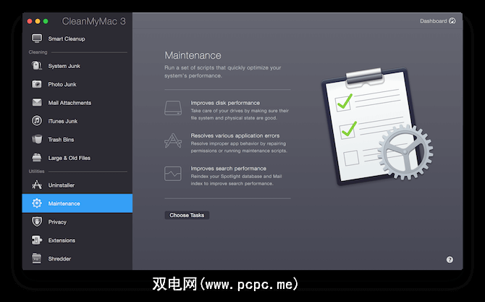Screen dimensions: 485x302
Task: Click 'Resolves various application errors' heading
Action: coord(235,135)
